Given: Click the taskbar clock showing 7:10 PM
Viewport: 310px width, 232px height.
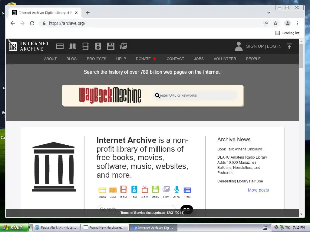Looking at the screenshot, I should 299,227.
